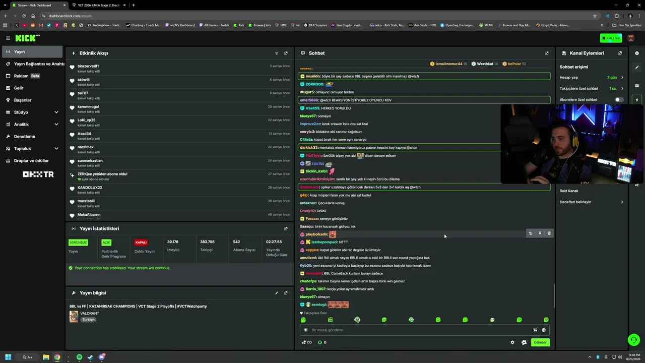This screenshot has height=363, width=645.
Task: Open the profile avatar next to Go Live
Action: [631, 38]
